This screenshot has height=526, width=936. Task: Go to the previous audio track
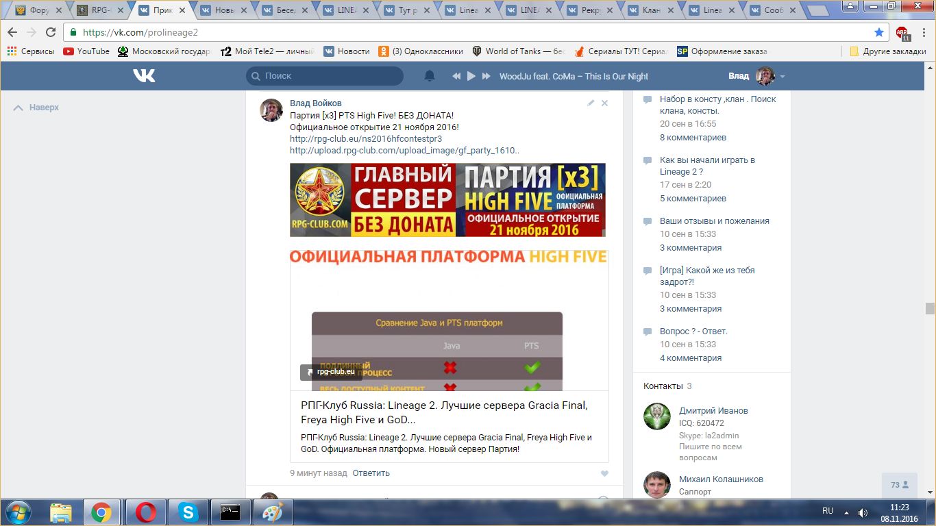[x=456, y=76]
